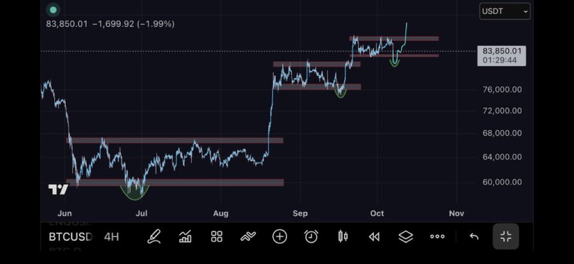Screen dimensions: 574x264
Task: Open the drawing tools pencil icon
Action: (x=154, y=237)
